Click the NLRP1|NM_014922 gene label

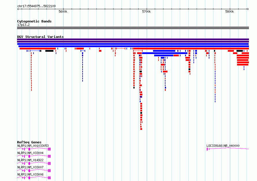(30, 160)
